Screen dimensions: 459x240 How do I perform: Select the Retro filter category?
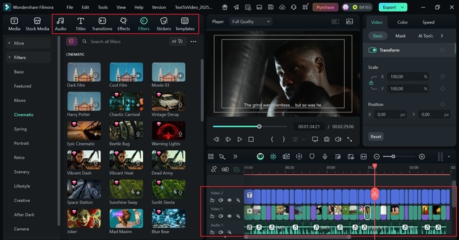coord(20,158)
